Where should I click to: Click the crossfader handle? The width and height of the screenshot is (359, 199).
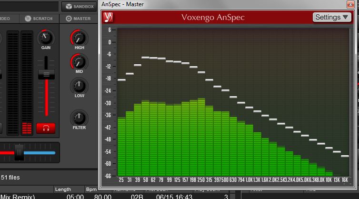19,151
